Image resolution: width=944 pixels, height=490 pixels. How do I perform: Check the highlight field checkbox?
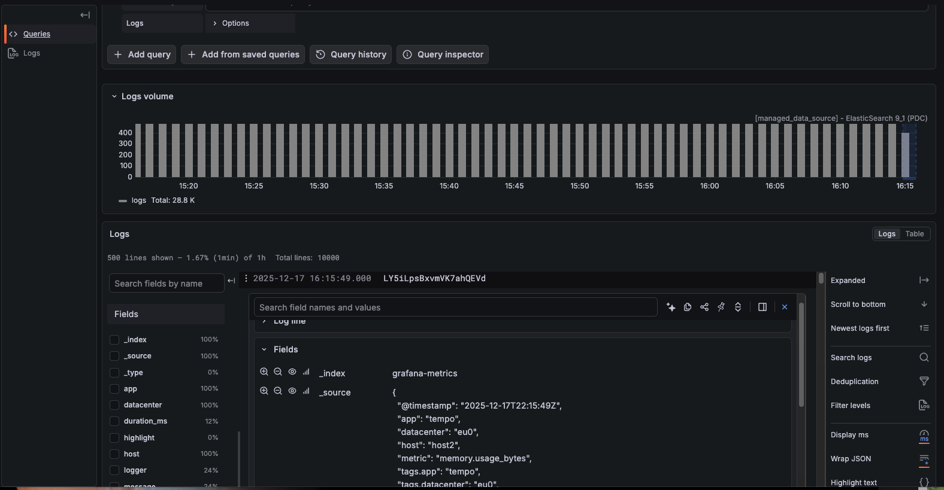pos(114,438)
